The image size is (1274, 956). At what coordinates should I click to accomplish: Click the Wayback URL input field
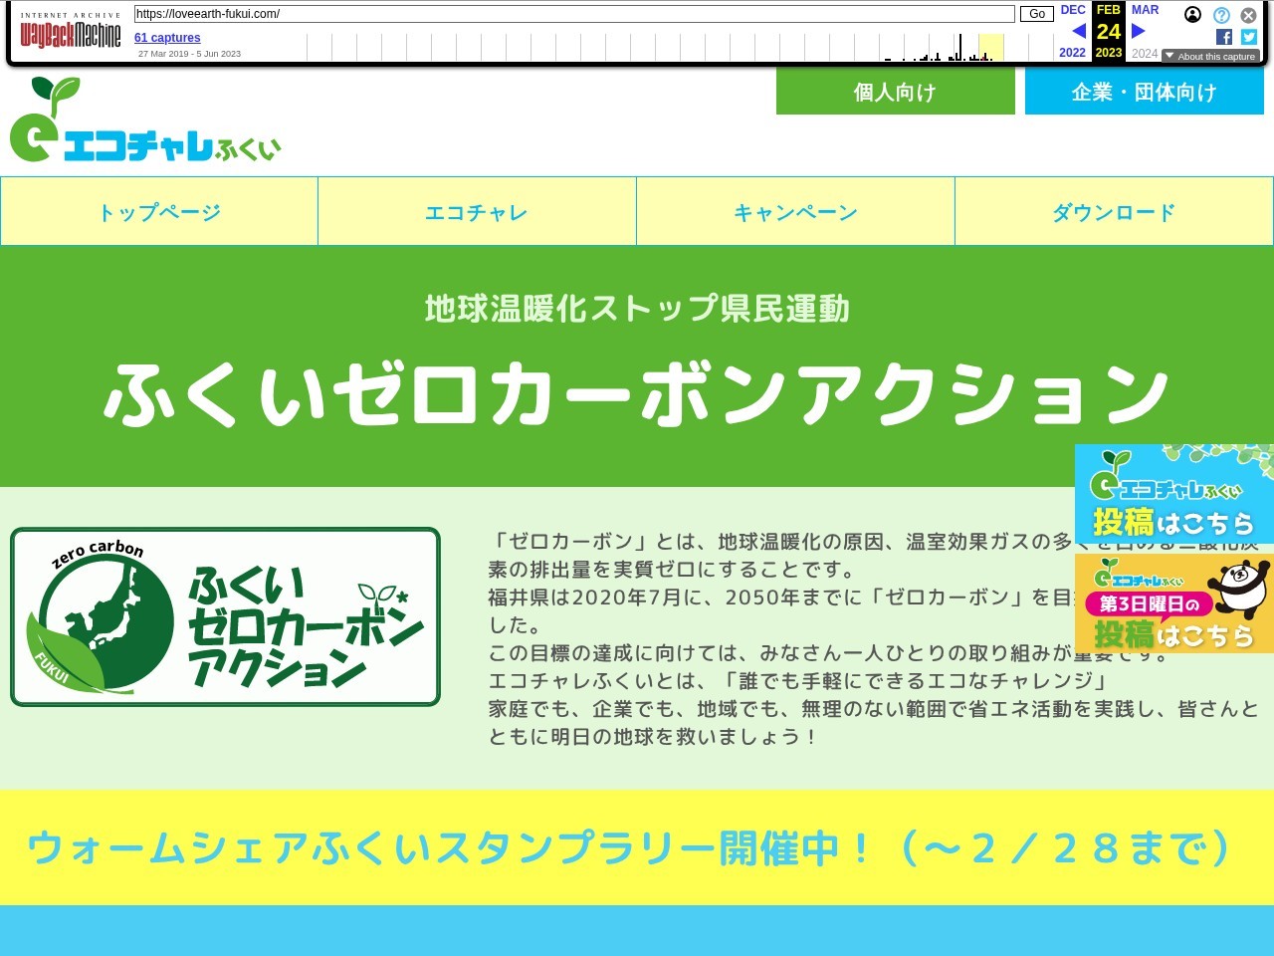pyautogui.click(x=573, y=14)
